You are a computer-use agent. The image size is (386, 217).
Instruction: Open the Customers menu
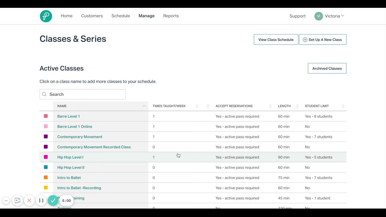[x=92, y=16]
